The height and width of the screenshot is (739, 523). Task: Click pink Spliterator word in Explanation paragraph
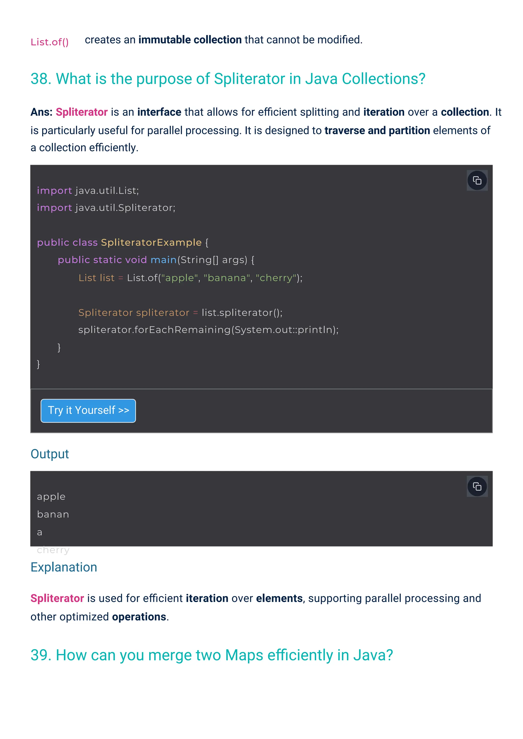[x=57, y=598]
